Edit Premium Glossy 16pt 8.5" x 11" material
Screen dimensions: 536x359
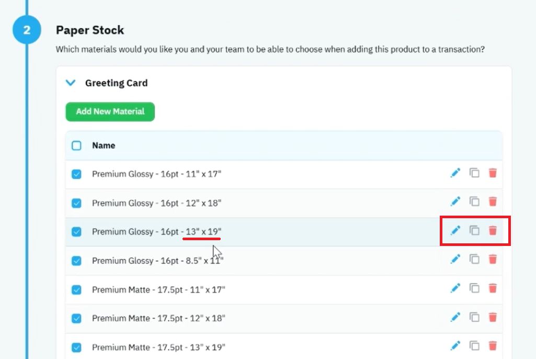pos(455,260)
